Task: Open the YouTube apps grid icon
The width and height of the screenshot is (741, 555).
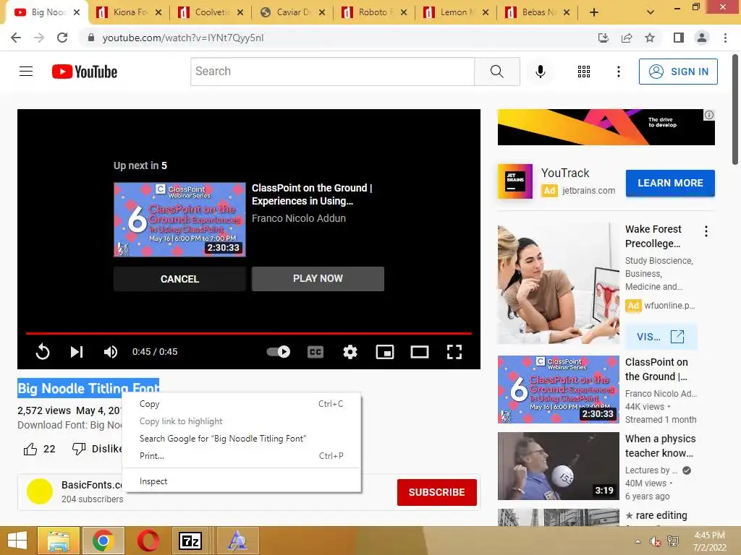Action: 584,72
